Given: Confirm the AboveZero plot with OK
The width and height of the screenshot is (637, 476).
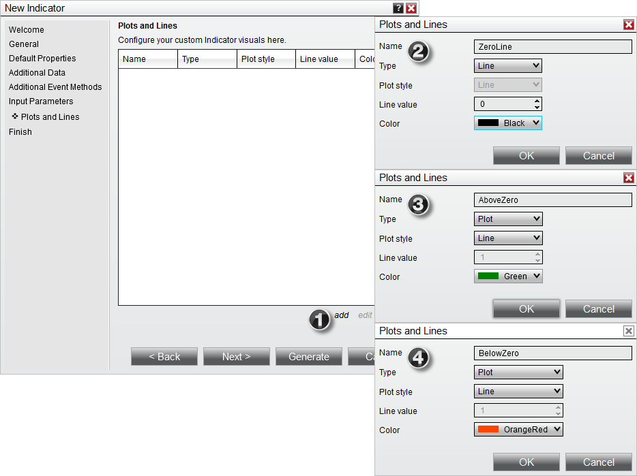Looking at the screenshot, I should pos(526,308).
